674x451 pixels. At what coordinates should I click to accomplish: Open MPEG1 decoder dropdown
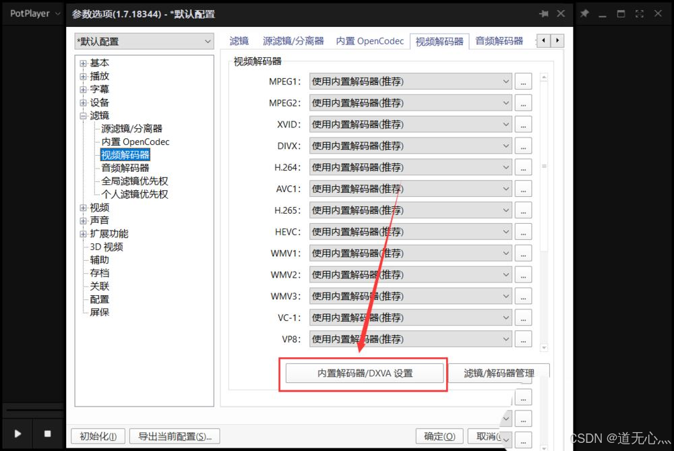click(410, 82)
